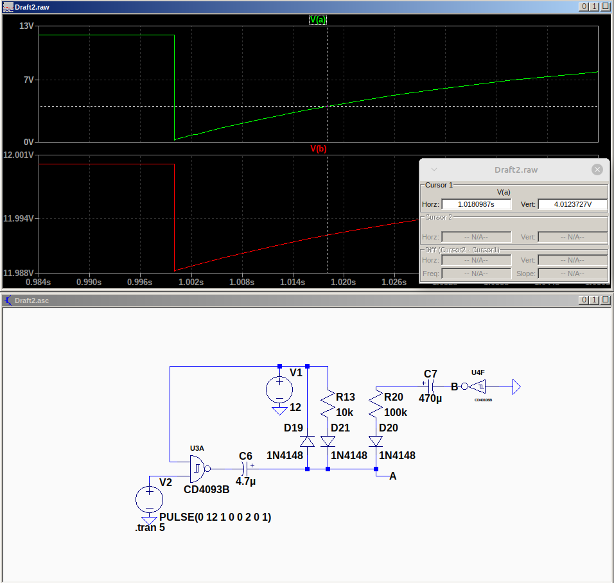Click the PULSE(0 12 1 0 0 2 0 1) text
This screenshot has width=614, height=583.
215,517
